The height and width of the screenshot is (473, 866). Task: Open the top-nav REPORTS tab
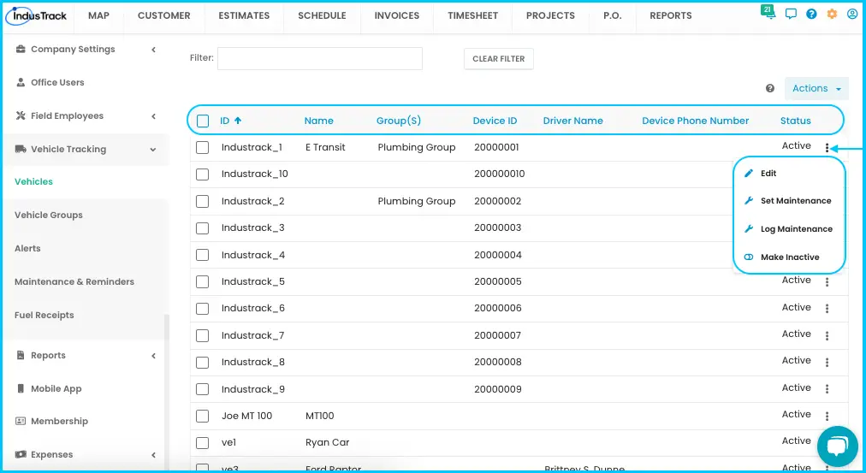[x=671, y=16]
